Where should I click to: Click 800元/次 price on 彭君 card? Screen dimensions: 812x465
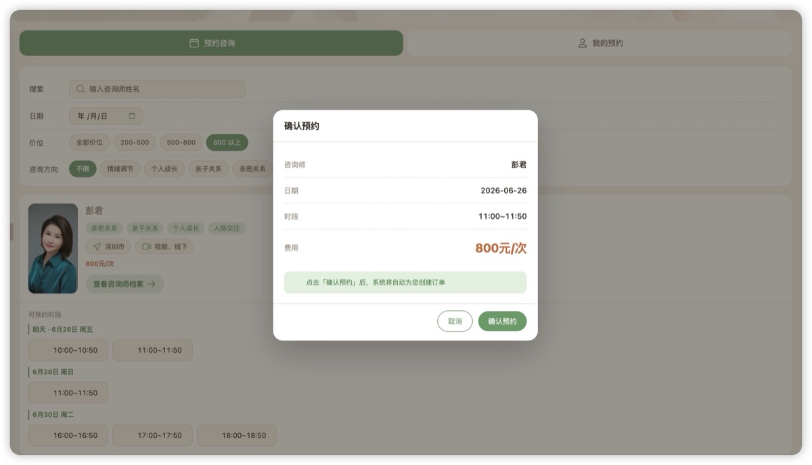pos(100,264)
